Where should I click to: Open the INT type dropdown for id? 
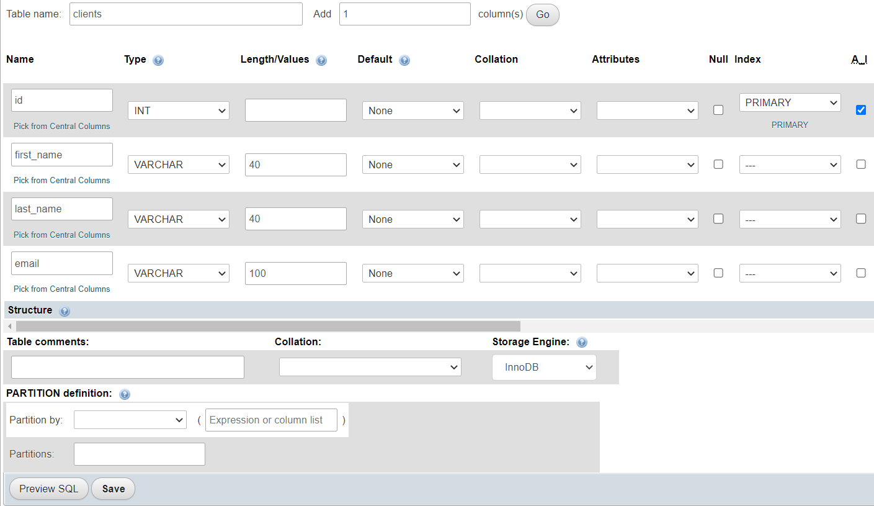[179, 111]
